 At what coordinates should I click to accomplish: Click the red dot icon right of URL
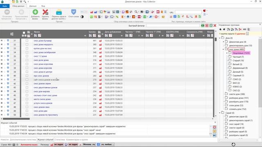pos(204,11)
